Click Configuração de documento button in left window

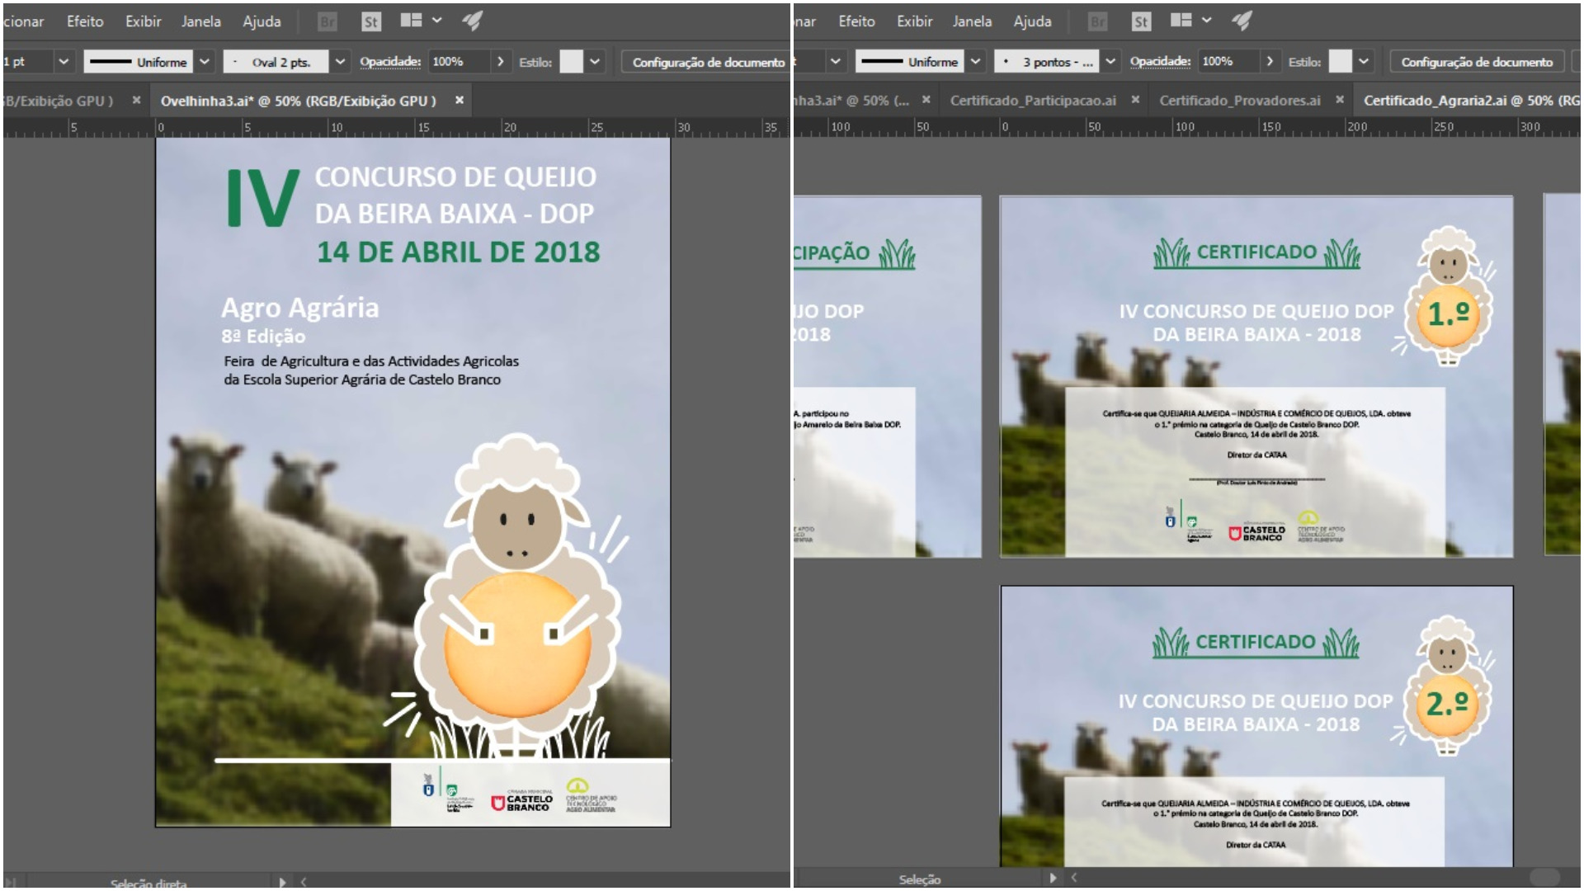click(x=708, y=62)
